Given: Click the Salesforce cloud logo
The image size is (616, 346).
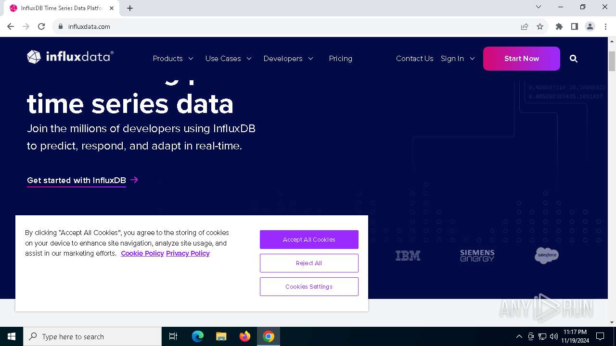Looking at the screenshot, I should tap(547, 255).
